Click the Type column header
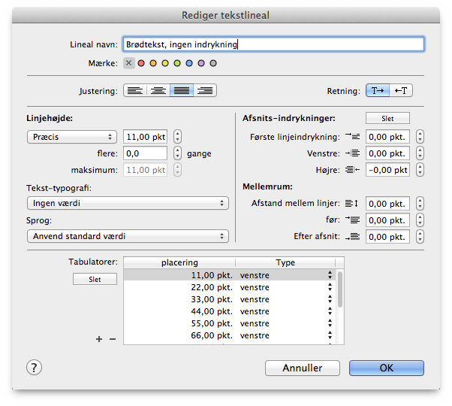 click(285, 262)
